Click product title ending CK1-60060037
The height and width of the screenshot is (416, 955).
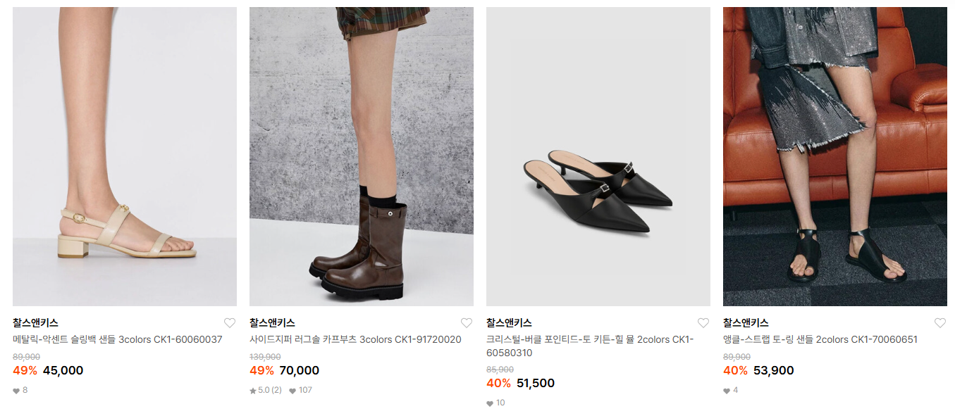click(118, 339)
